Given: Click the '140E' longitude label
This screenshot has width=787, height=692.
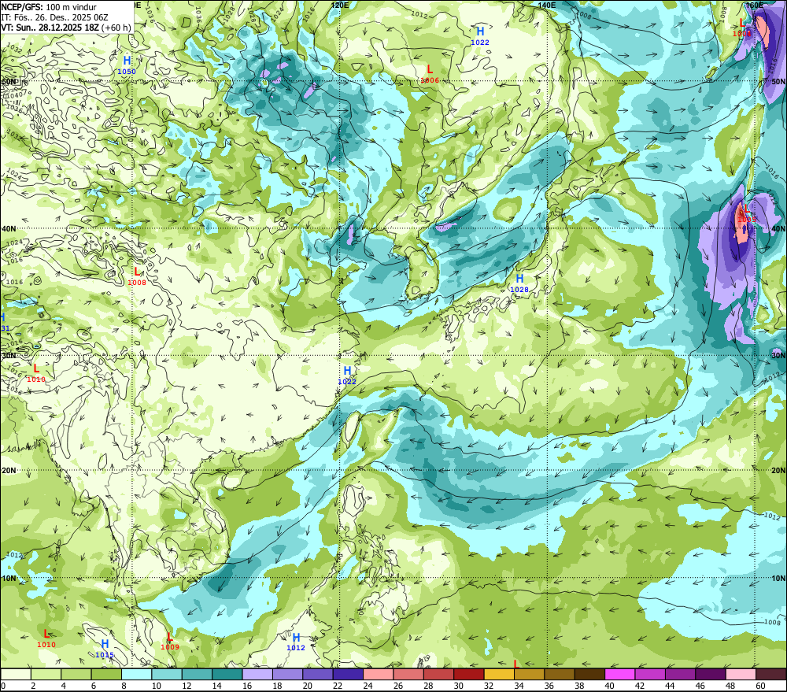Looking at the screenshot, I should pos(547,5).
